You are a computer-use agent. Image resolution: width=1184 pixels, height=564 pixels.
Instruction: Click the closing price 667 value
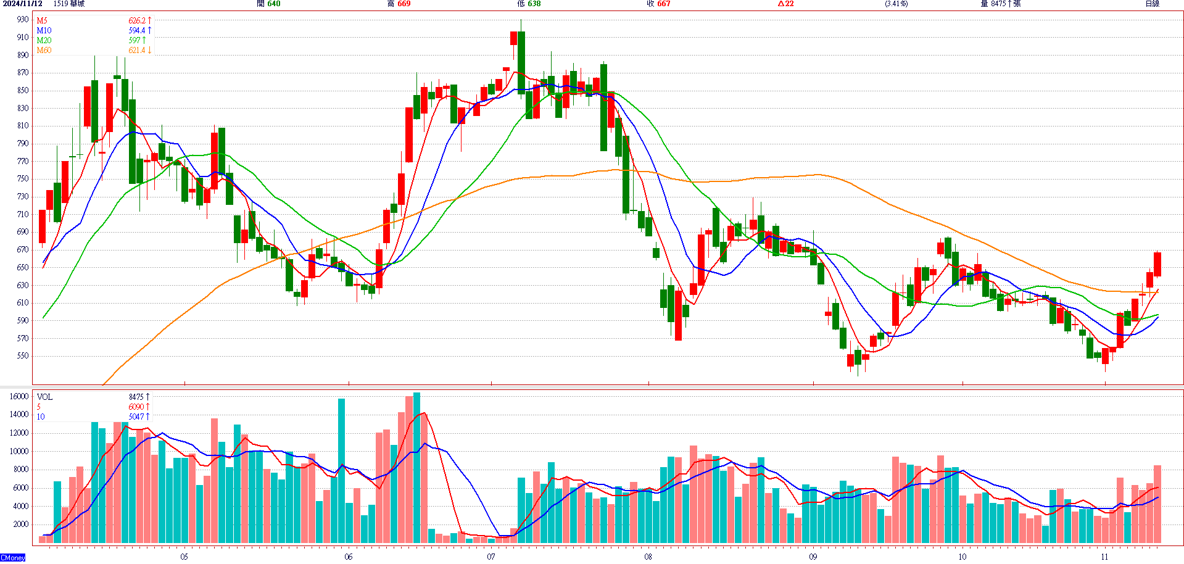pyautogui.click(x=663, y=4)
